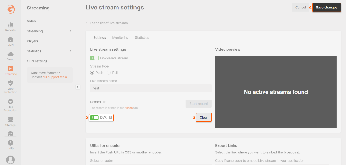Viewport: 346px width, 165px height.
Task: Click the CDN speedometer icon
Action: click(10, 39)
